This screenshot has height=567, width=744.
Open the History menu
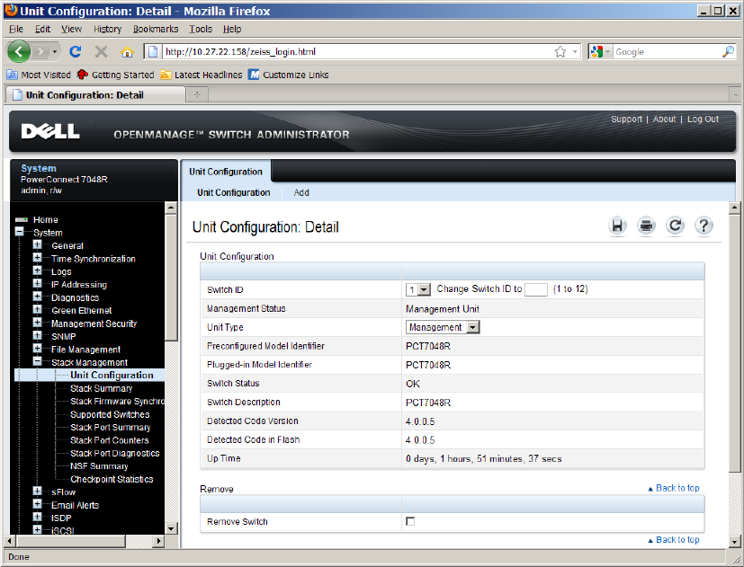(x=107, y=29)
